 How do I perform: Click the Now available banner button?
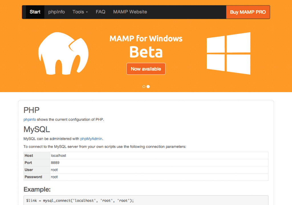tap(146, 69)
